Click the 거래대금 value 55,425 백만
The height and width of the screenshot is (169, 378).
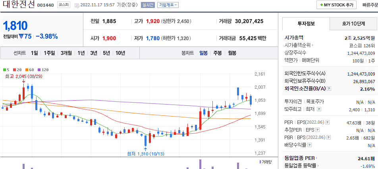pyautogui.click(x=253, y=38)
